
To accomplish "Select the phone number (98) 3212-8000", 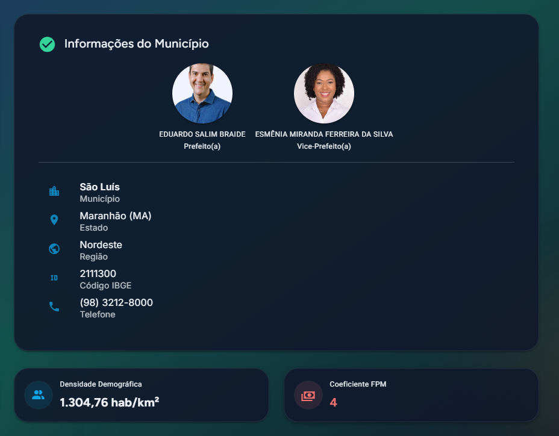I will (x=117, y=303).
